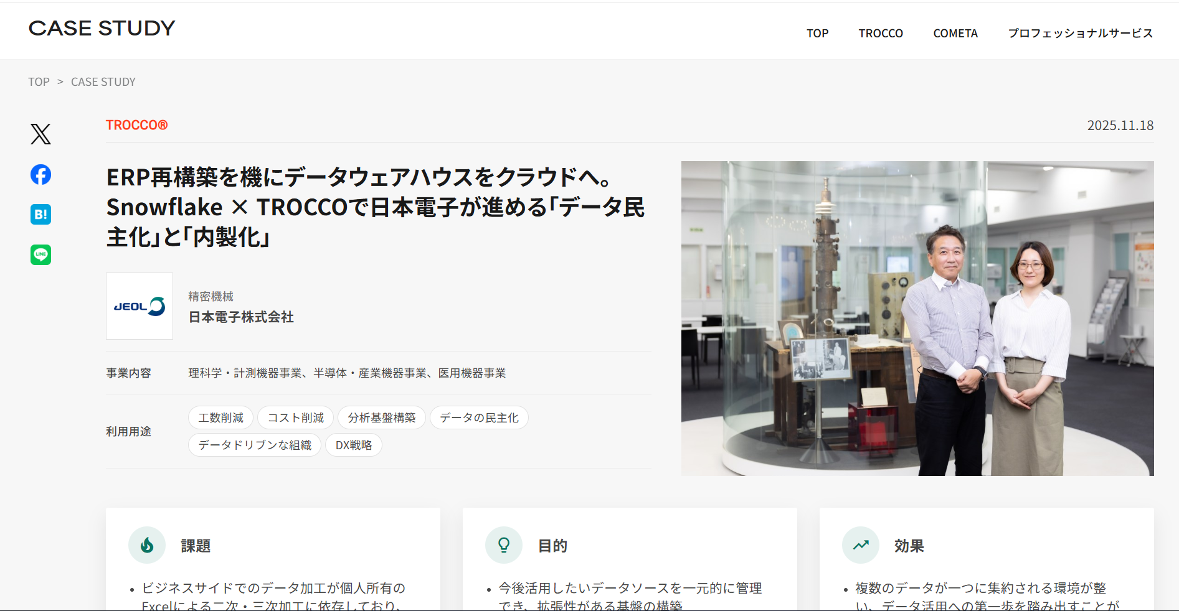Click the CASE STUDY site header logo

[x=102, y=29]
